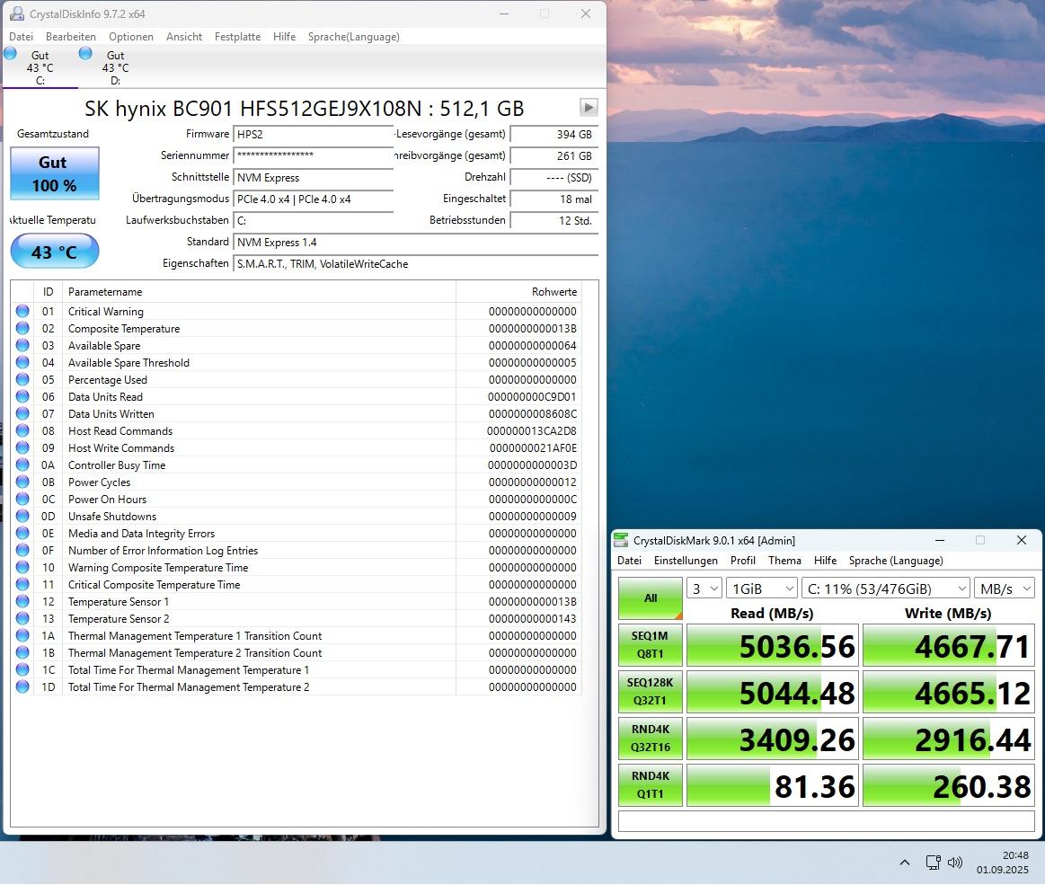1045x885 pixels.
Task: Start the RND4K Q32T16 test
Action: (651, 739)
